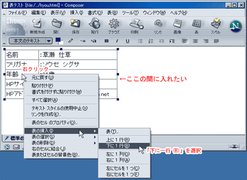Decrease font size with -a icon
This screenshot has height=180, width=247.
point(83,41)
